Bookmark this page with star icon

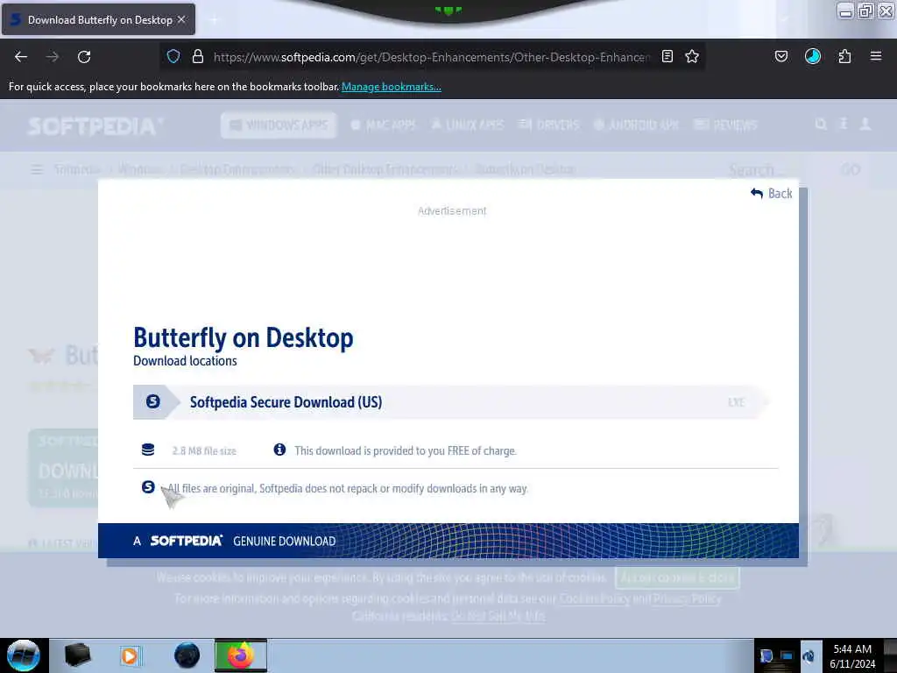tap(692, 56)
